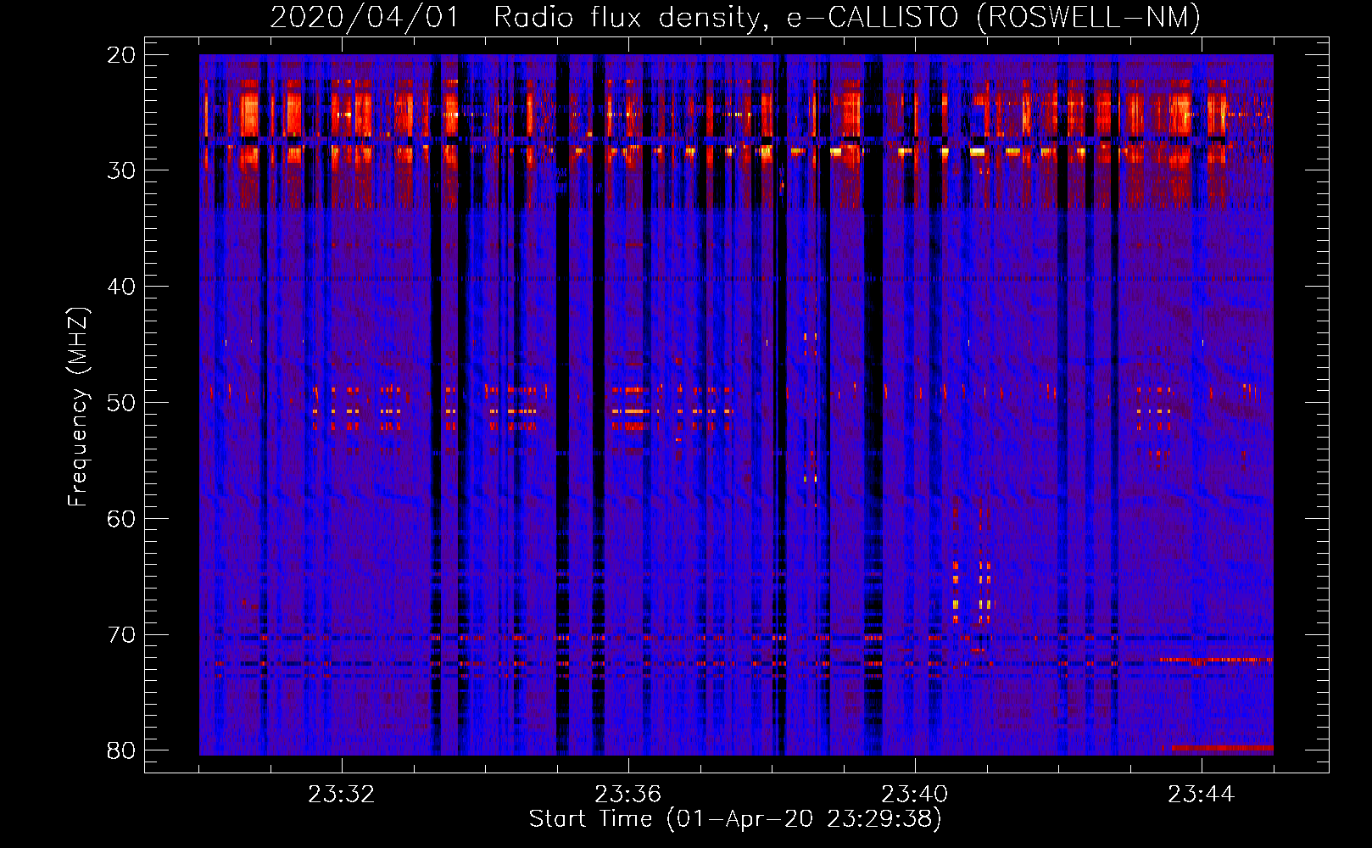Click the time tick label "23:36"
The image size is (1372, 848).
pyautogui.click(x=627, y=795)
